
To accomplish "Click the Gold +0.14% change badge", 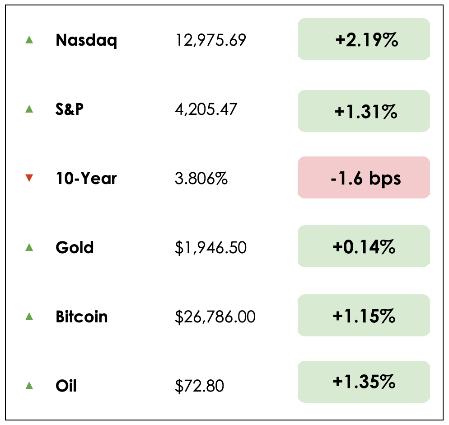I will pyautogui.click(x=364, y=246).
